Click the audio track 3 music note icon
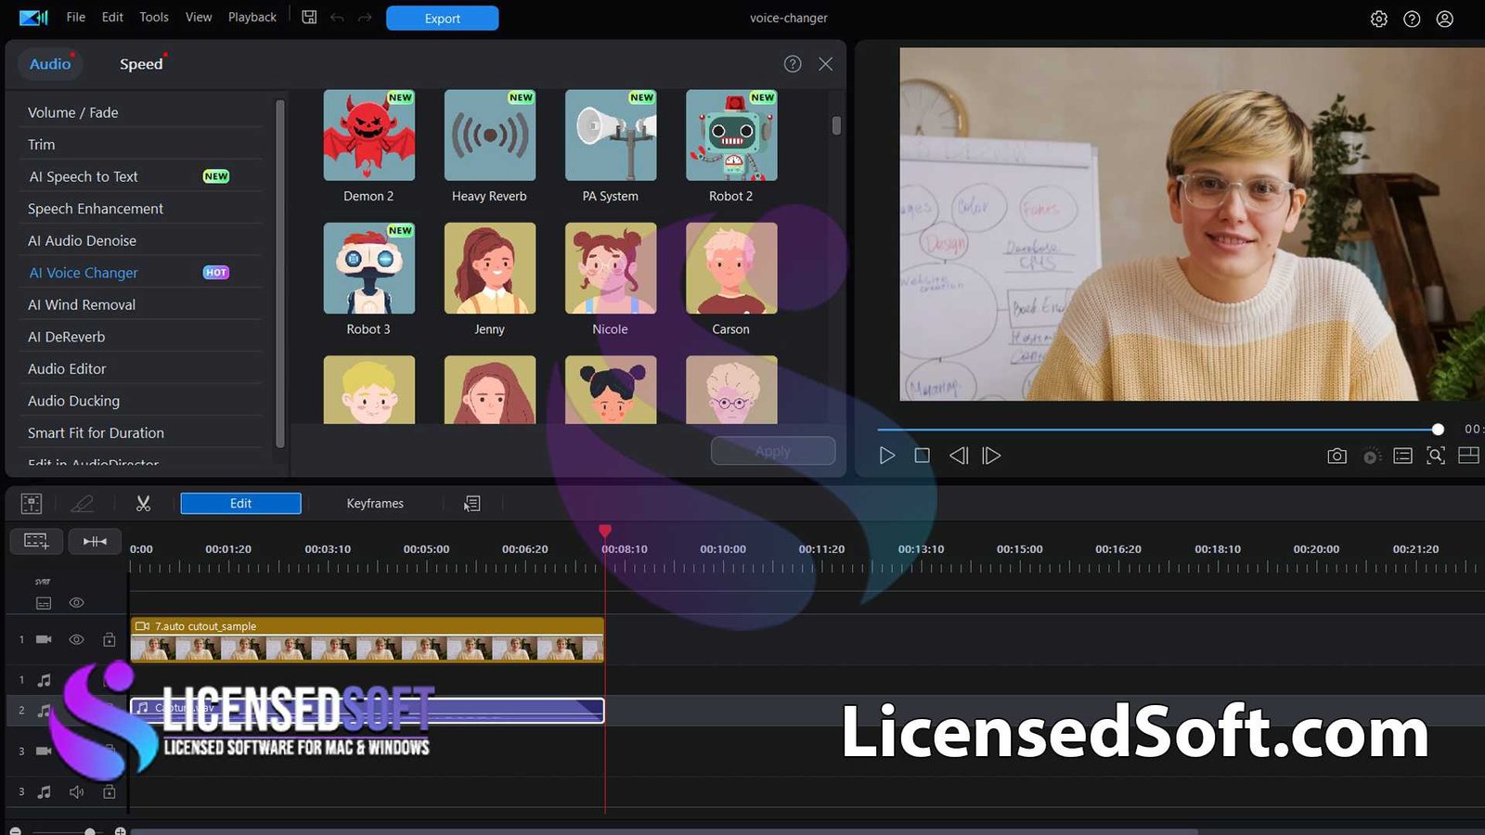 tap(44, 791)
